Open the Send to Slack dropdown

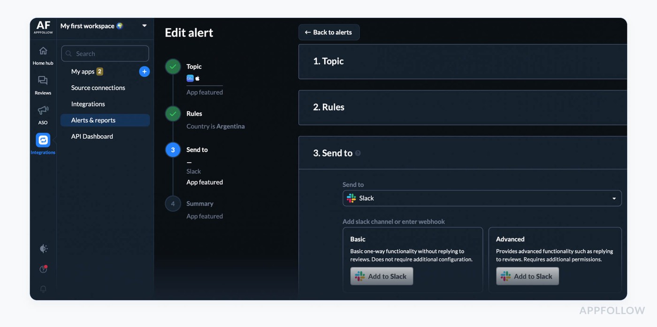pyautogui.click(x=482, y=198)
